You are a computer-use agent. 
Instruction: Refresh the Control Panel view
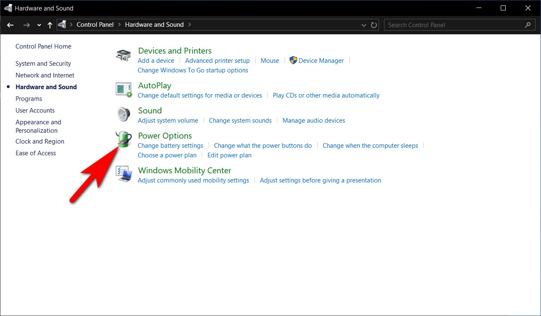pyautogui.click(x=374, y=25)
